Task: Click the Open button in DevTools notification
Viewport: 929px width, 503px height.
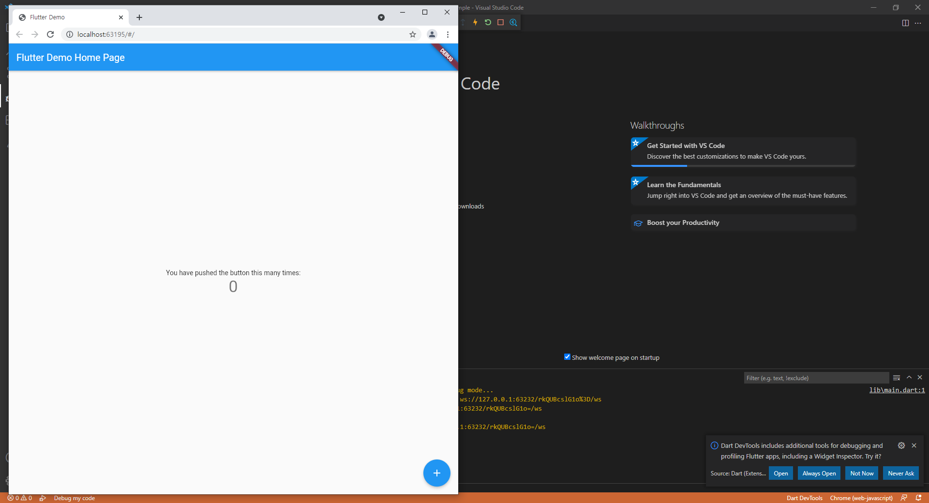Action: (x=781, y=473)
